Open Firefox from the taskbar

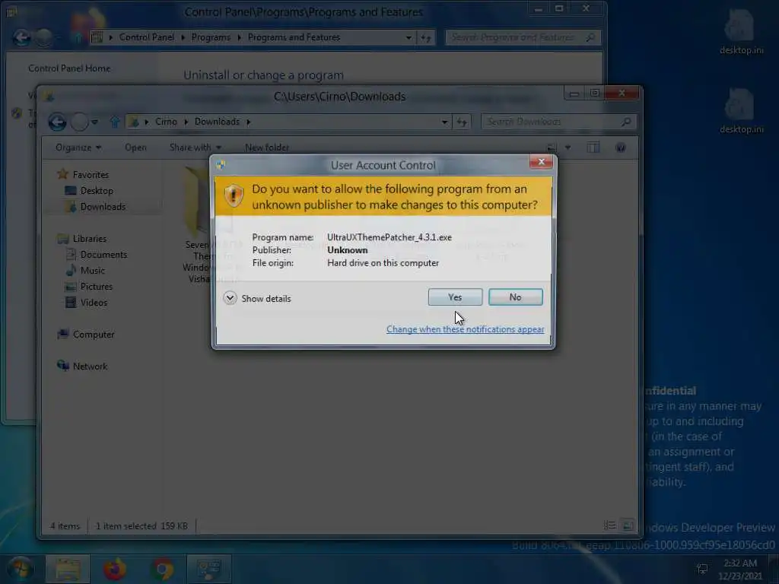click(115, 569)
